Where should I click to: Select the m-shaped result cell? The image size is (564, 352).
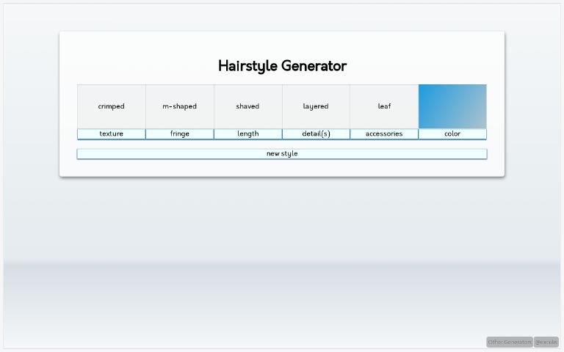(x=179, y=106)
